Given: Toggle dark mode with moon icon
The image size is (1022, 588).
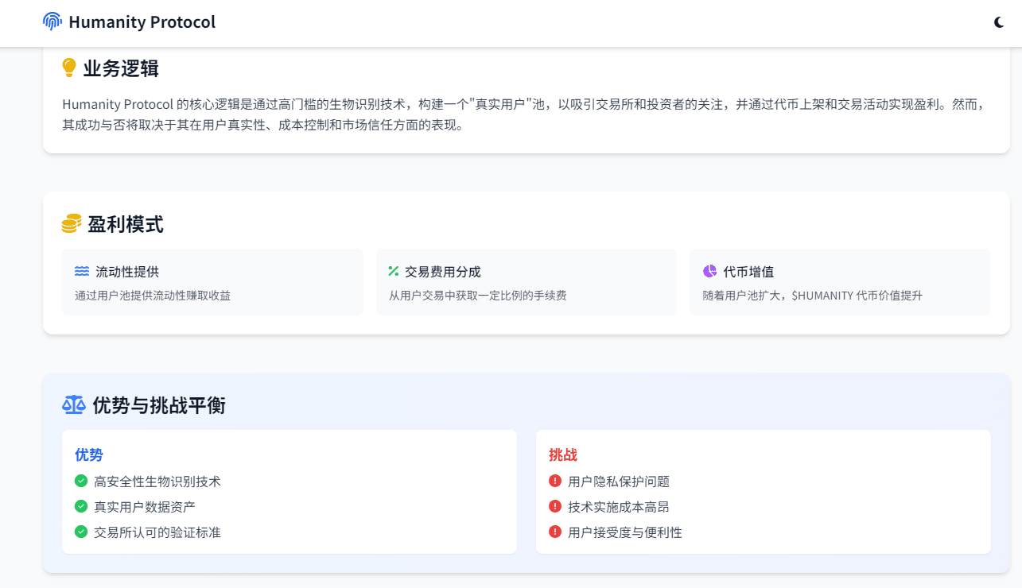Looking at the screenshot, I should pyautogui.click(x=999, y=22).
